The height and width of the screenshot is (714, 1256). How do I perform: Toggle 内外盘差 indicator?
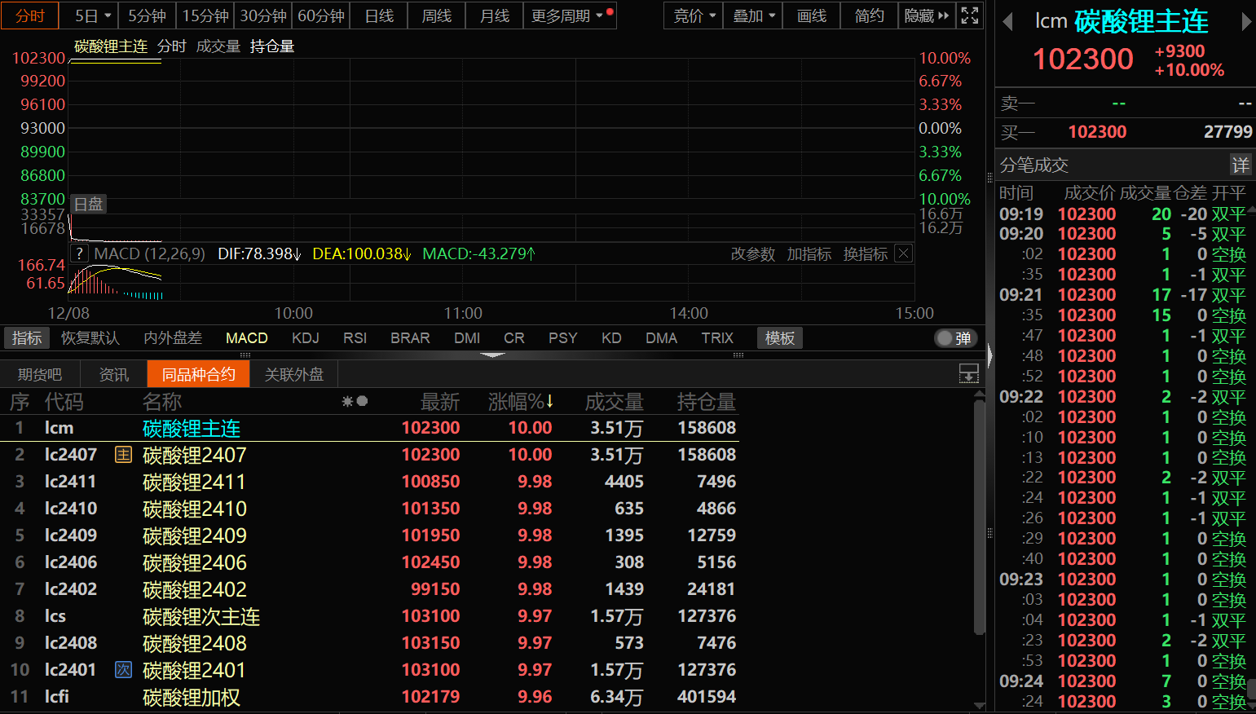pyautogui.click(x=173, y=338)
